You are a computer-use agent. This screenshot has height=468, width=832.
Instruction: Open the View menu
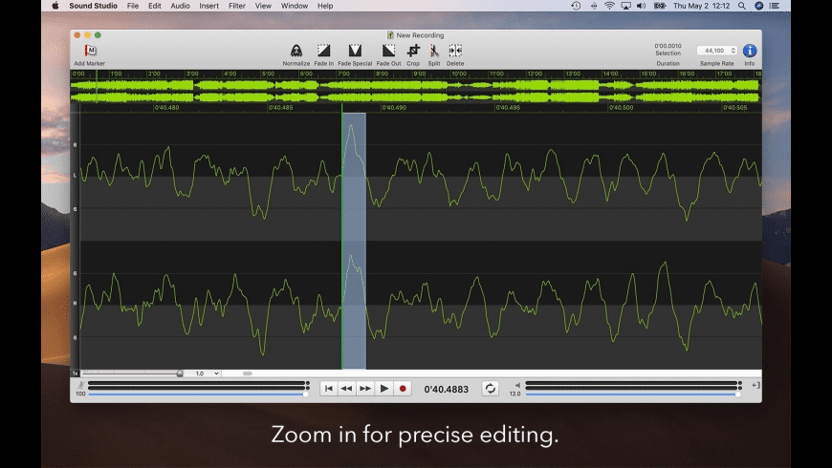[x=263, y=6]
